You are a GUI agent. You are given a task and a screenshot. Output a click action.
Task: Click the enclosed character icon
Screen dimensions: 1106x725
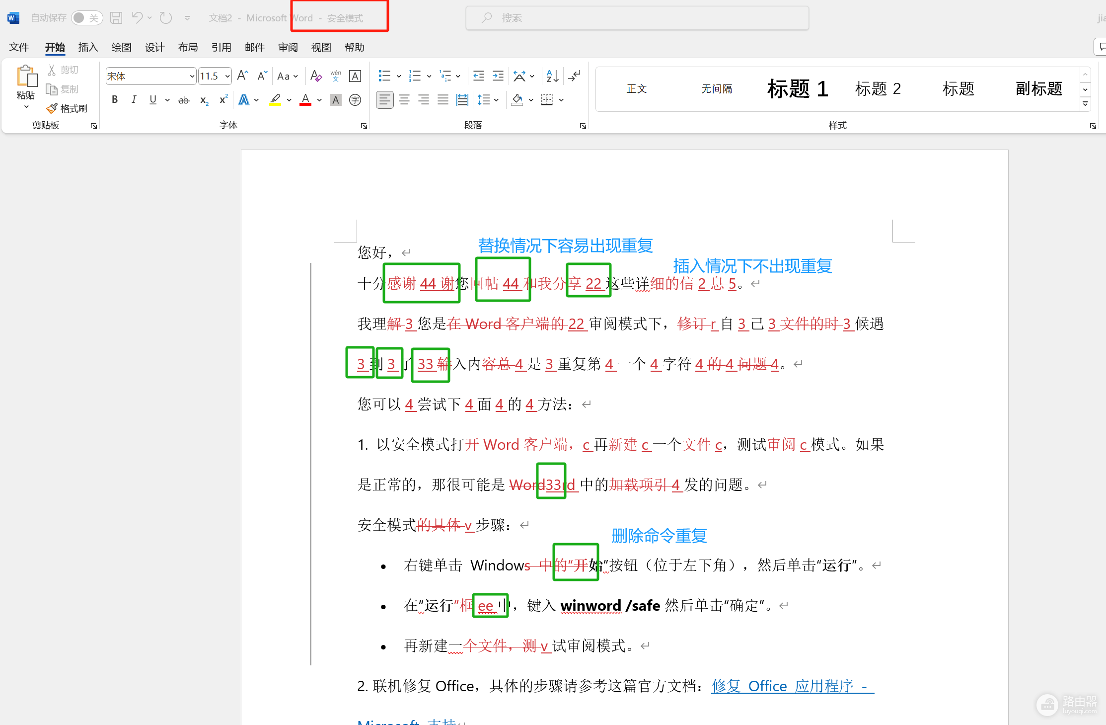(355, 100)
